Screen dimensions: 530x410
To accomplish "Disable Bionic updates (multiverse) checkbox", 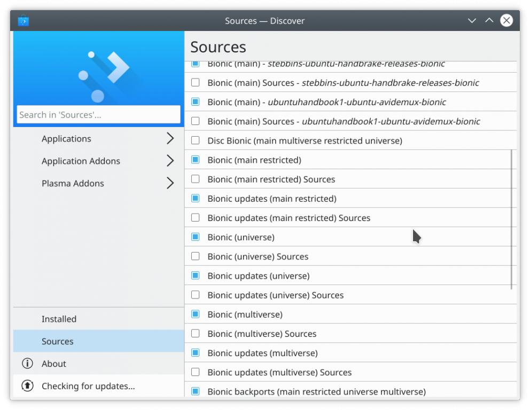I will (x=196, y=353).
